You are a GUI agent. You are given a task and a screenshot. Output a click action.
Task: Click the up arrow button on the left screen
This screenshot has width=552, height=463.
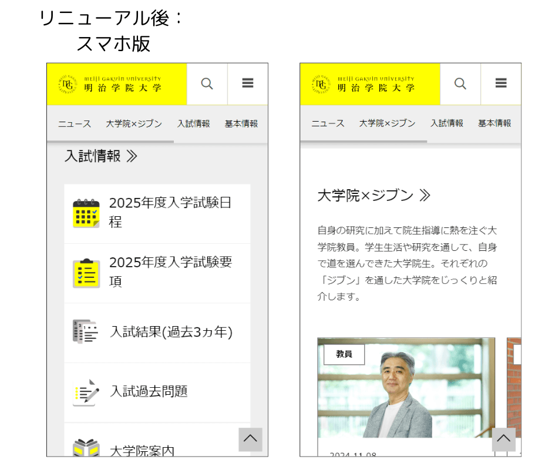pos(251,439)
